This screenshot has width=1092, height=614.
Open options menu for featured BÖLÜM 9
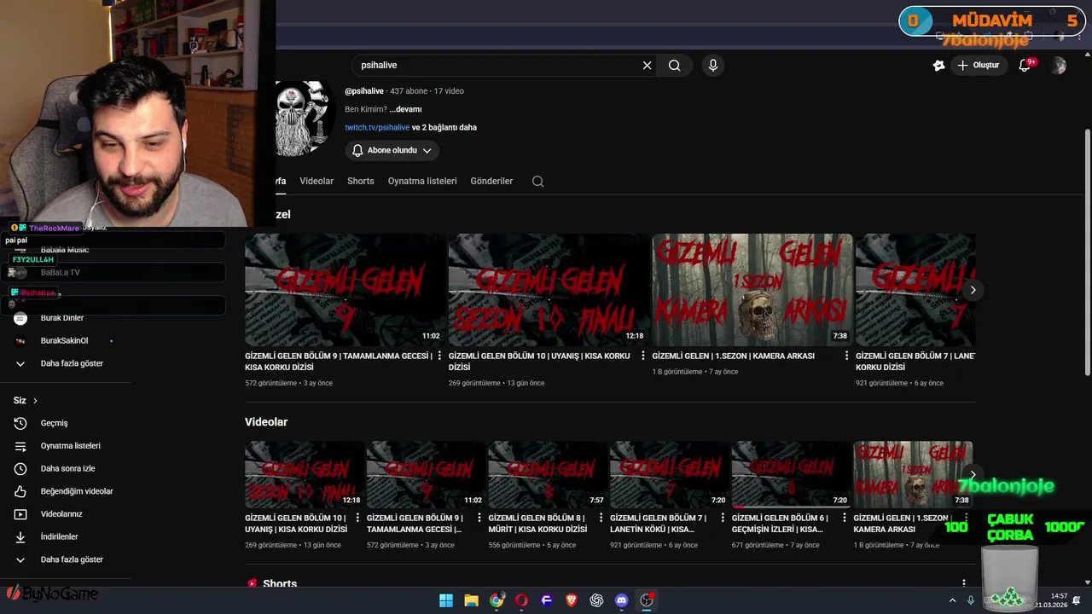pos(439,356)
